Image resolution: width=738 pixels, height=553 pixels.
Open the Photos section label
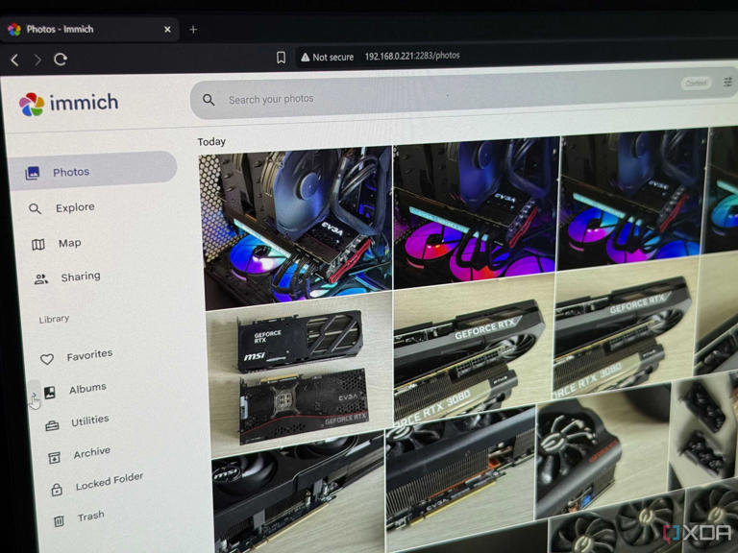click(x=71, y=172)
